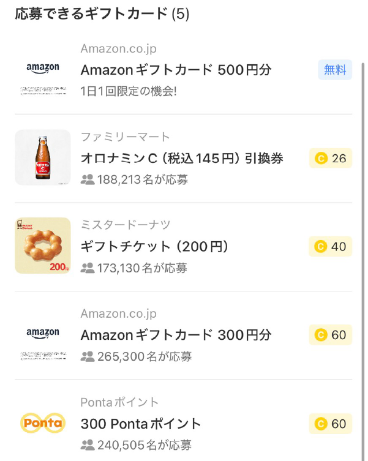
Task: Select the Mister Donut 200円 donut image
Action: coord(43,245)
